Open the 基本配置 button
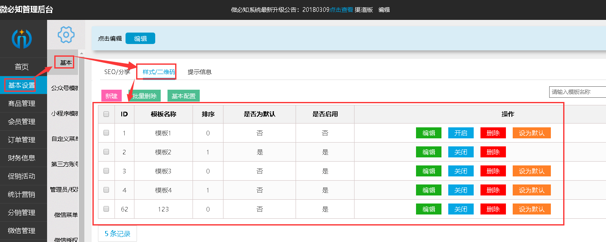Viewport: 606px width, 242px height. pos(183,96)
